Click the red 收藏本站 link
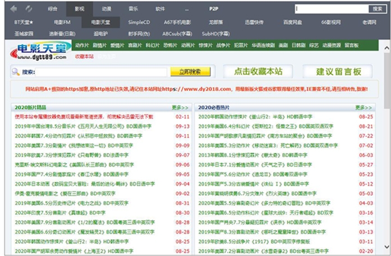 tap(84, 56)
